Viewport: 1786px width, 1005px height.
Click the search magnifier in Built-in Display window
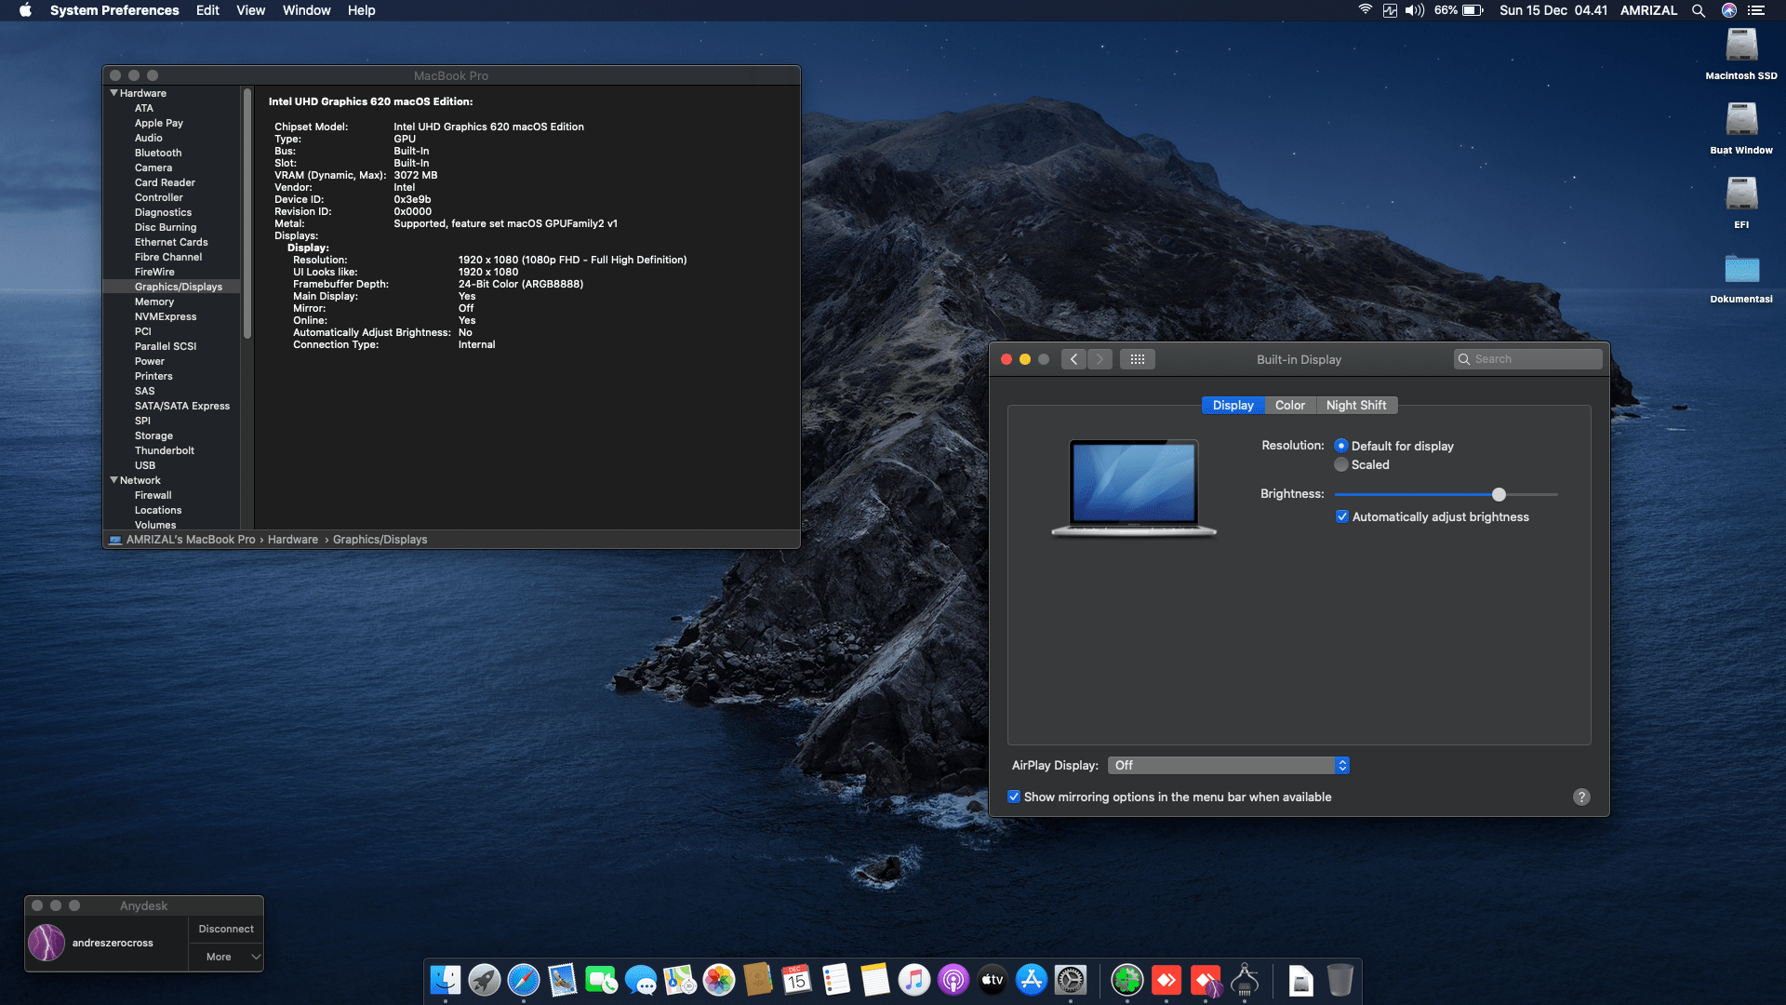pyautogui.click(x=1463, y=358)
